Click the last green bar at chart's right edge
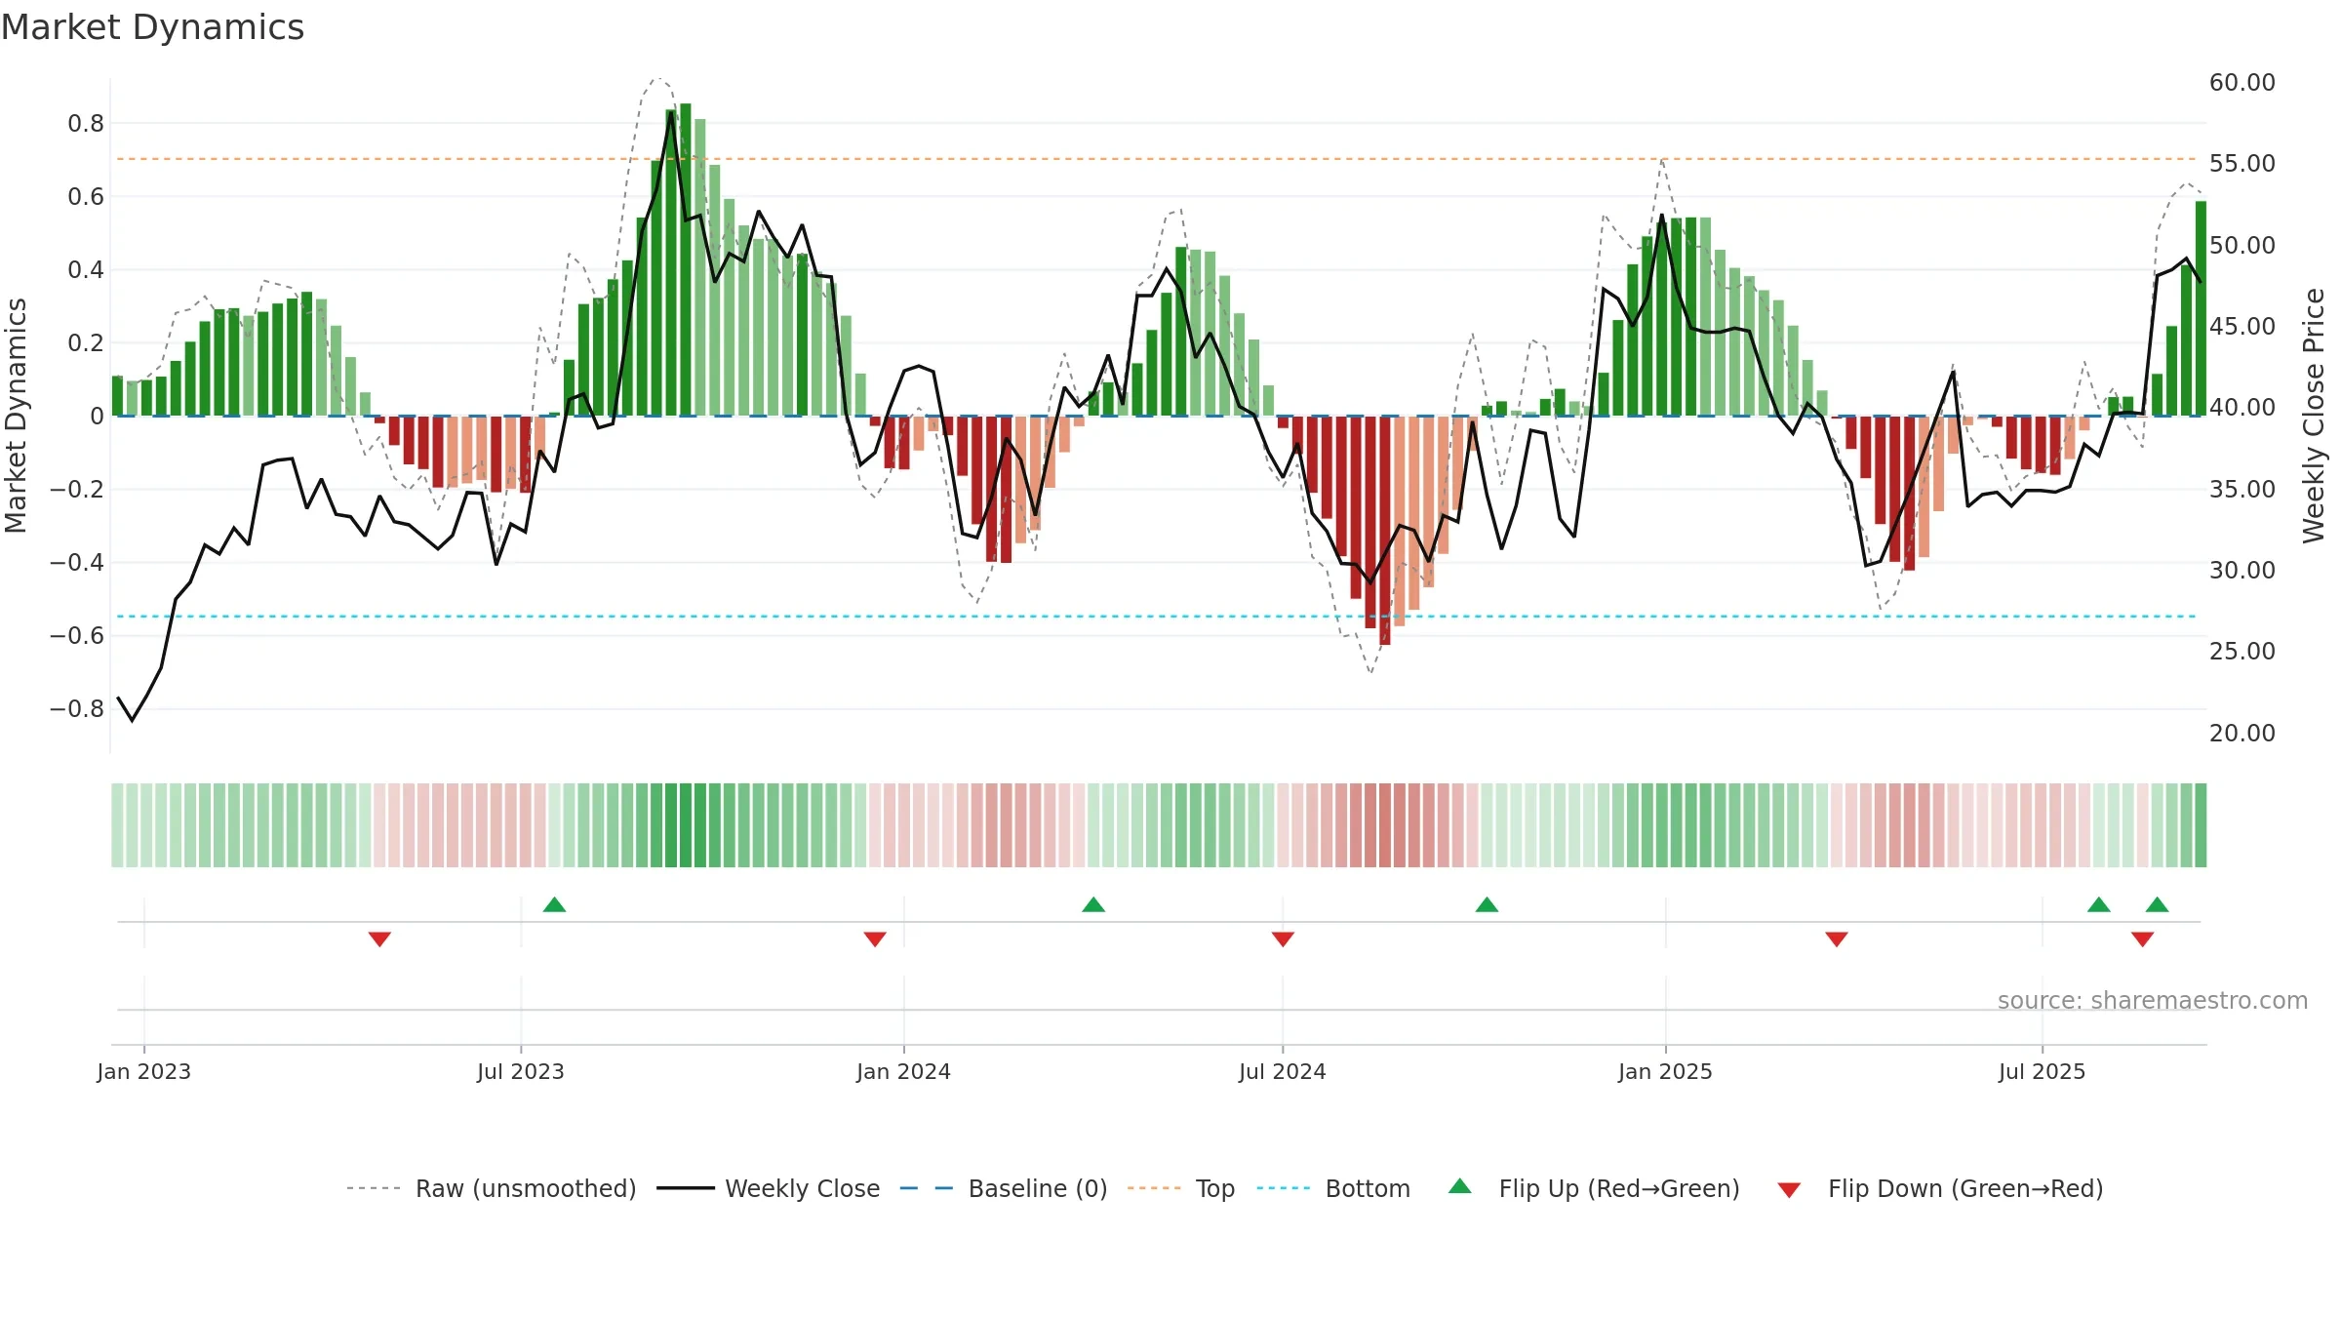 2201,308
